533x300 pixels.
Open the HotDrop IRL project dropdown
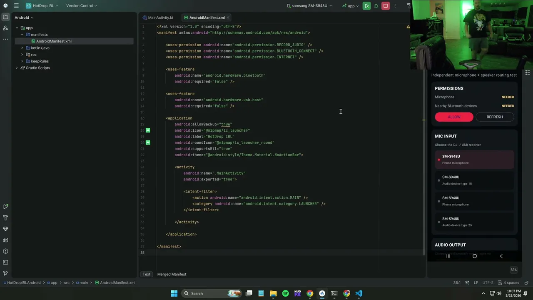pos(42,6)
